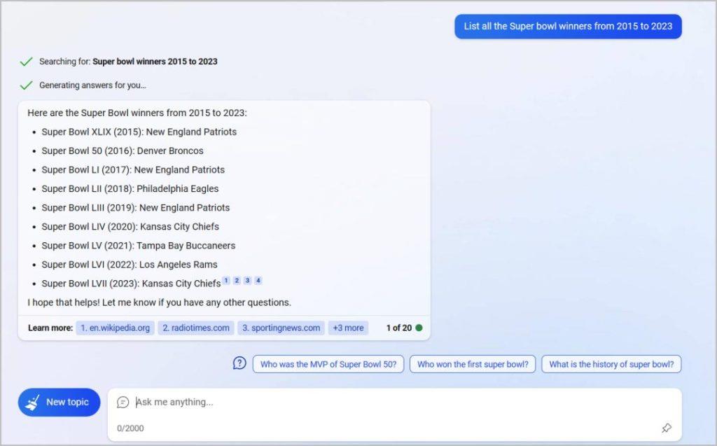Click the chat bubble icon beside Ask me anything
This screenshot has width=717, height=446.
[123, 402]
